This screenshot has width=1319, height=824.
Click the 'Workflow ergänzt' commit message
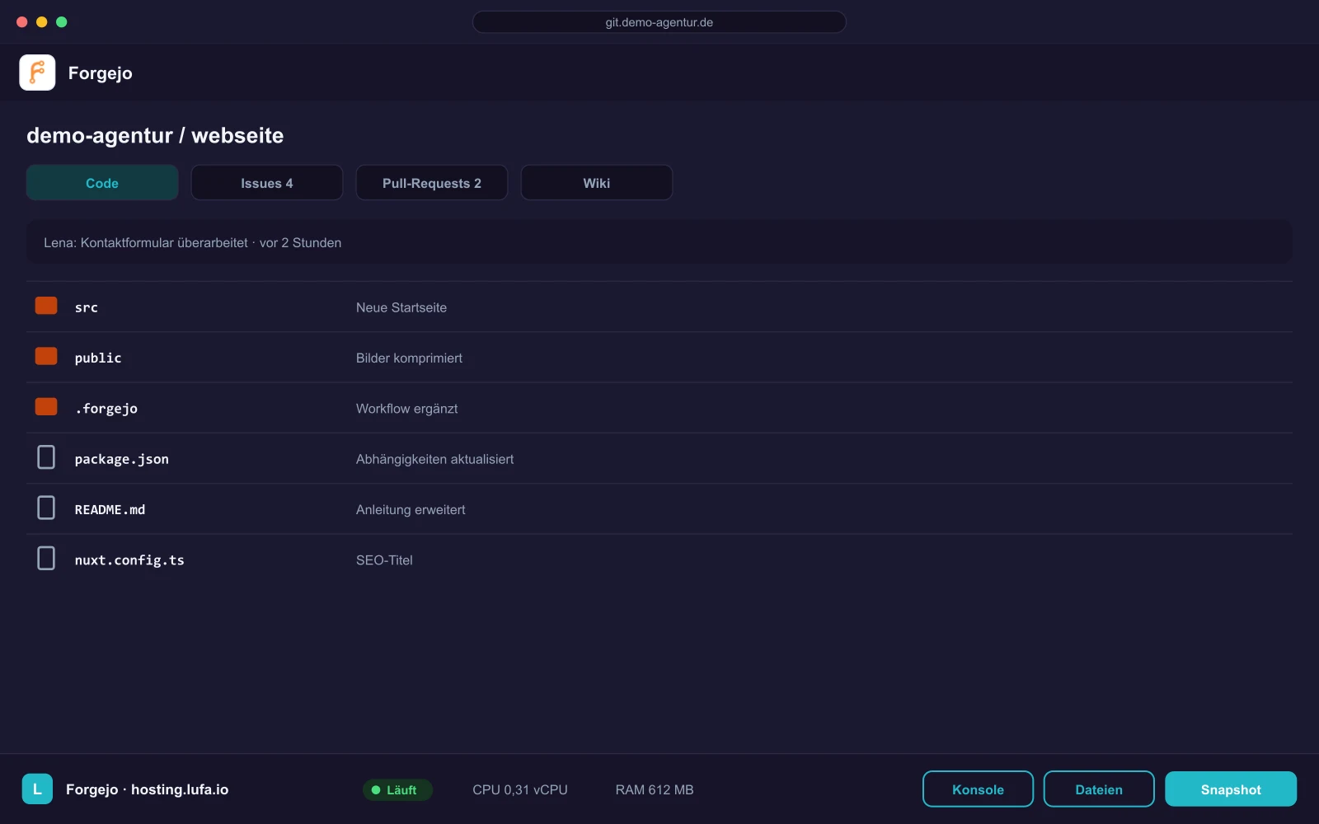pos(406,409)
